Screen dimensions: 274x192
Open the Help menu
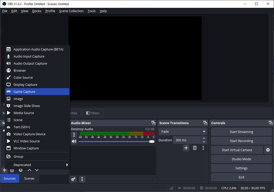pos(103,11)
